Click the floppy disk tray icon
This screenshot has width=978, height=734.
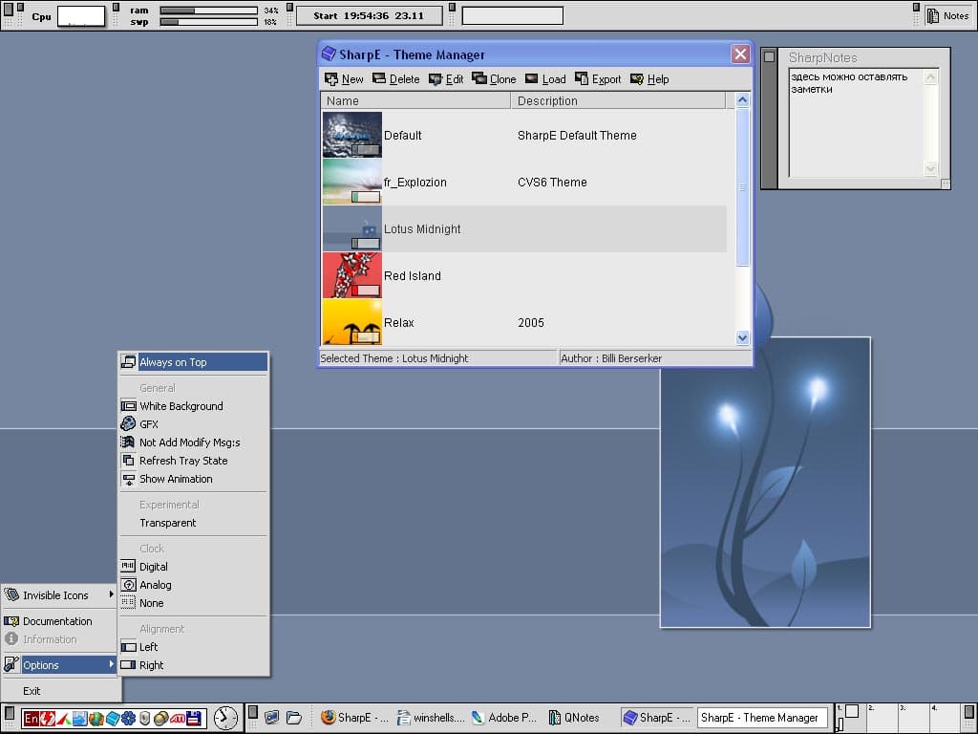point(193,718)
